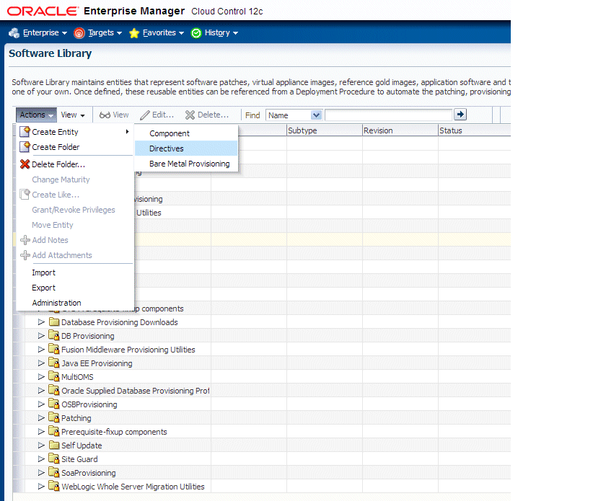Open the Favorites menu
The height and width of the screenshot is (501, 606).
click(x=163, y=33)
